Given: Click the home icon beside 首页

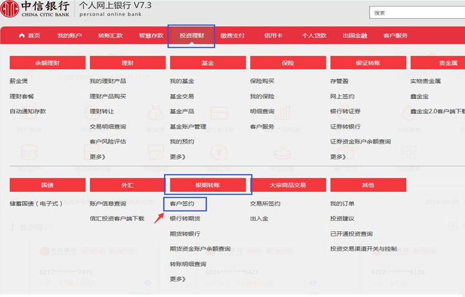Looking at the screenshot, I should [x=22, y=35].
